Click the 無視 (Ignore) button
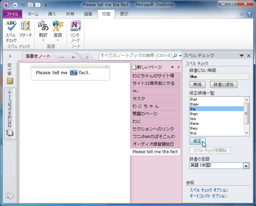 pyautogui.click(x=198, y=85)
